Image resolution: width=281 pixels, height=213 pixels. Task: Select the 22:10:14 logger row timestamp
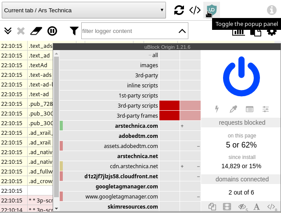coord(12,209)
